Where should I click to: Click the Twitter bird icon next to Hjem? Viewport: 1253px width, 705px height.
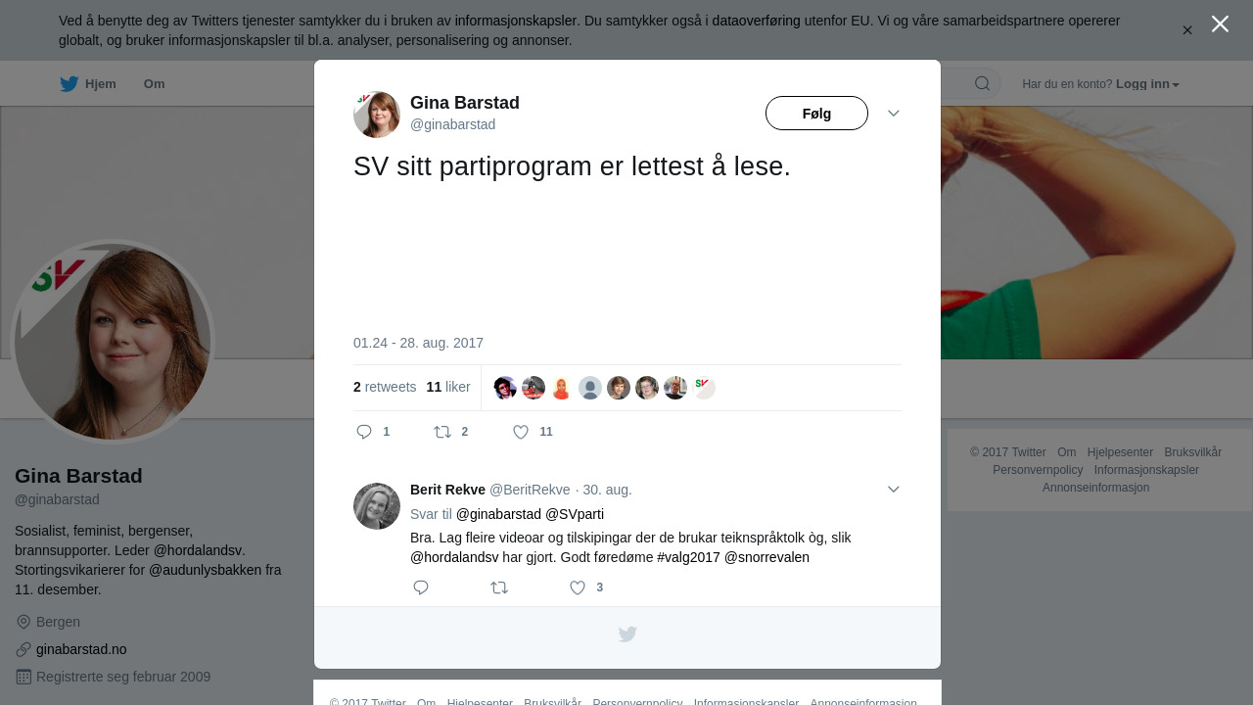pyautogui.click(x=69, y=84)
